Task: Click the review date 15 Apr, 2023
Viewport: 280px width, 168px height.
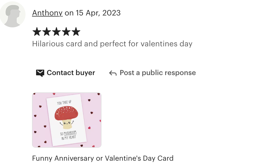Action: click(x=98, y=13)
